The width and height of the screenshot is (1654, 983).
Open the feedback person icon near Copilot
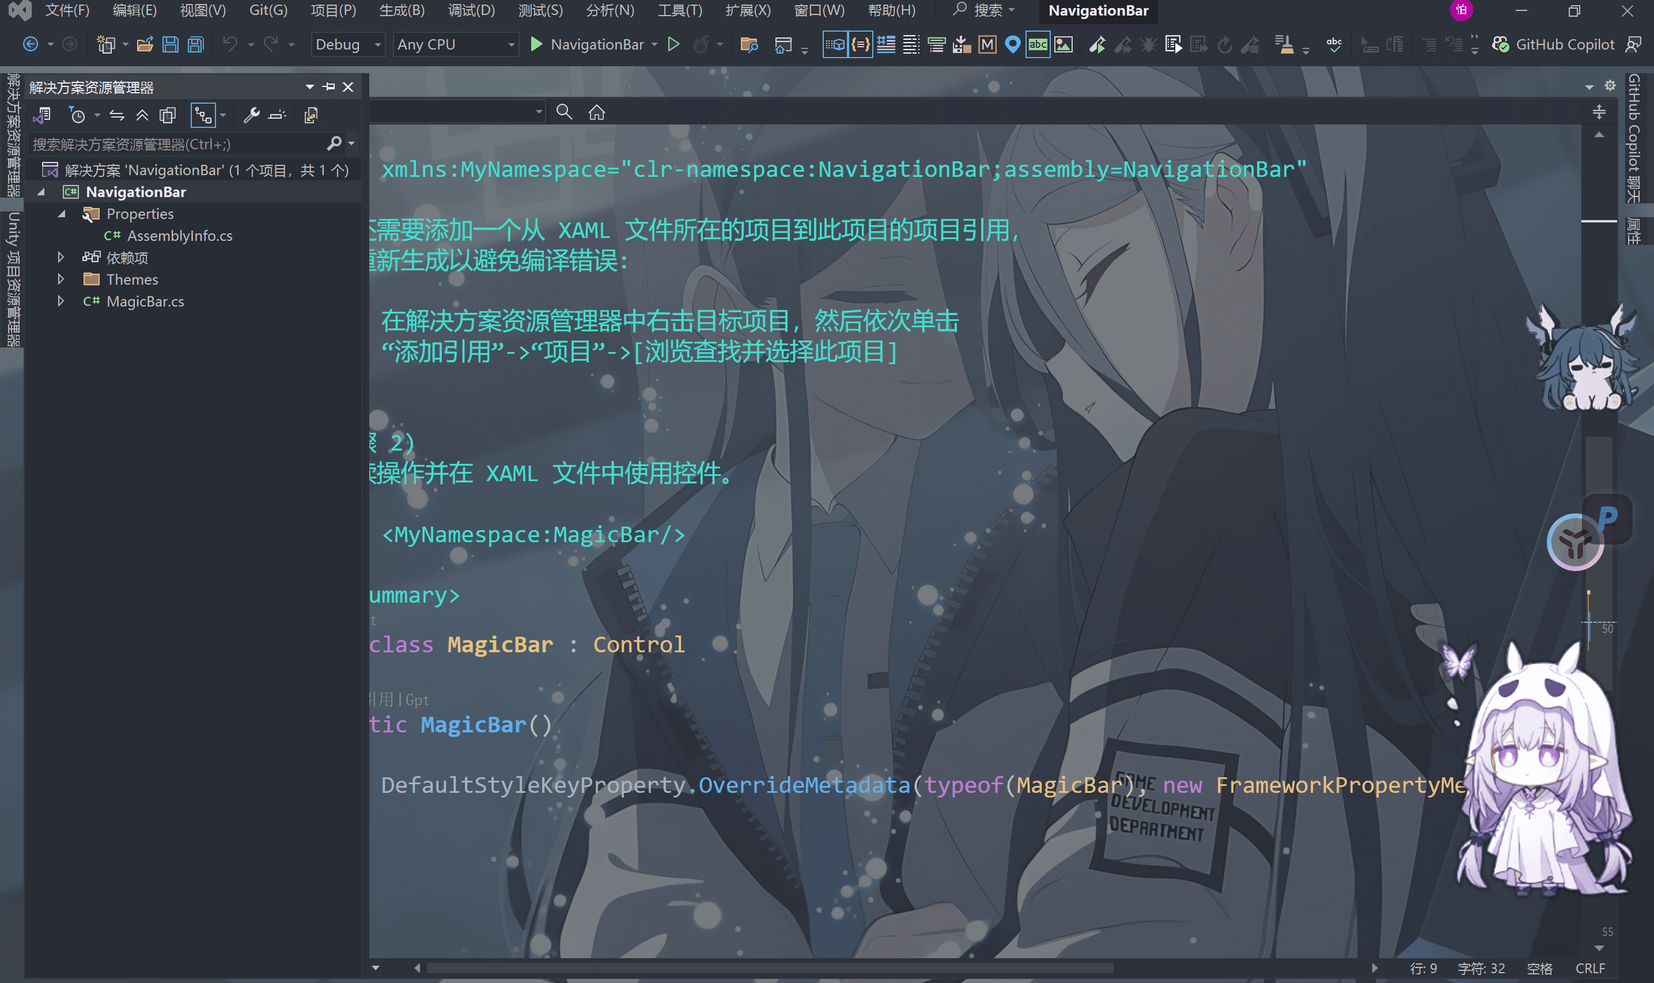point(1633,44)
